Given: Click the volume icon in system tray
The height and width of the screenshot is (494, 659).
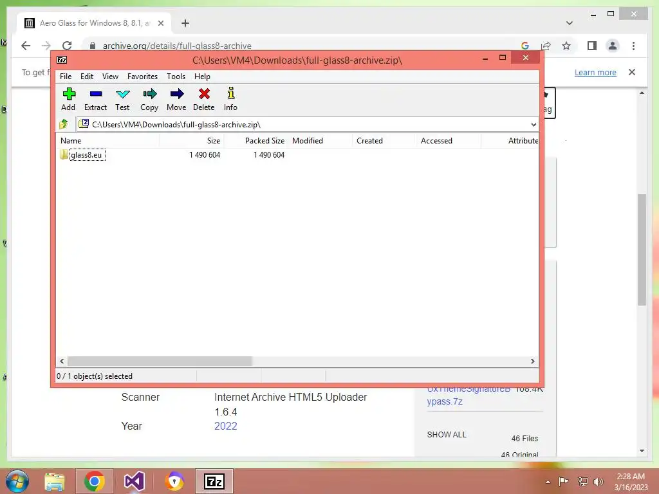Looking at the screenshot, I should click(599, 481).
